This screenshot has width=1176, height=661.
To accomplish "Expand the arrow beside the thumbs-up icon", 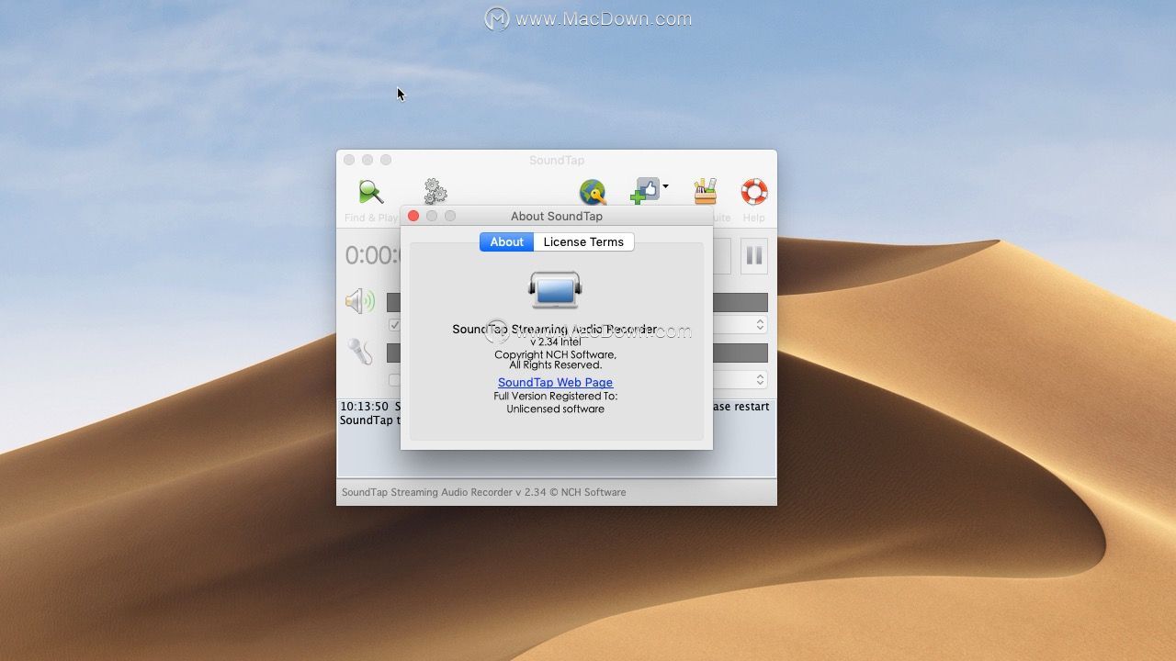I will click(x=665, y=186).
